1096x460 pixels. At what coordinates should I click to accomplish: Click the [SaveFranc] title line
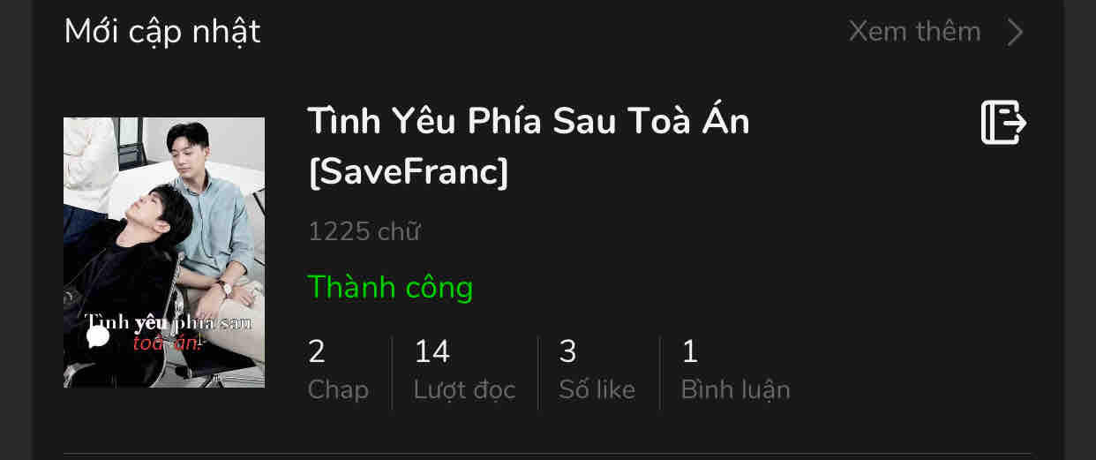(409, 173)
